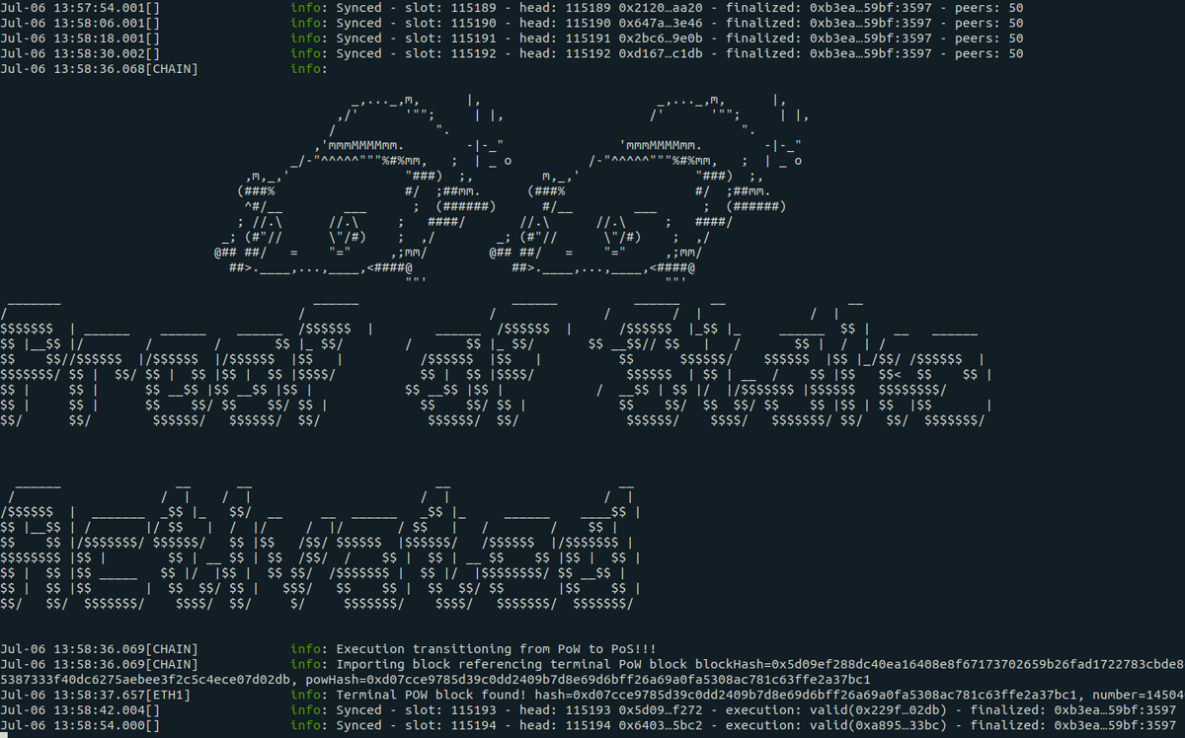1185x738 pixels.
Task: Select 'execution: valid(0x229f…02db)' text
Action: coord(836,710)
